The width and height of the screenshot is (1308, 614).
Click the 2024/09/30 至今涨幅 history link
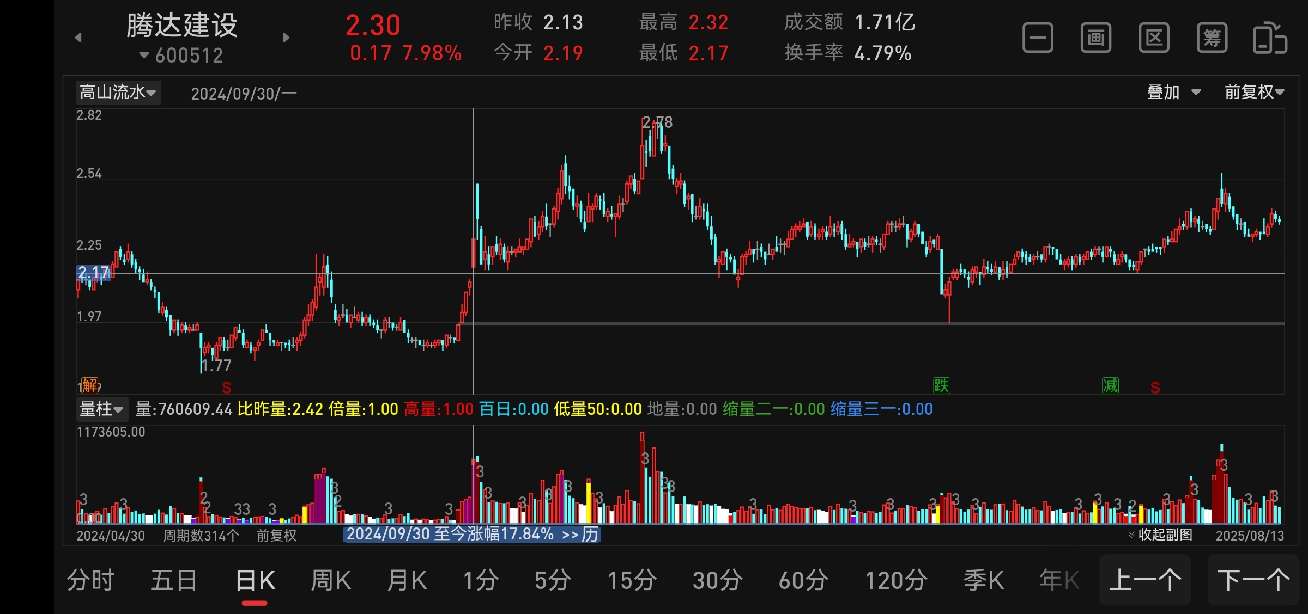(472, 534)
